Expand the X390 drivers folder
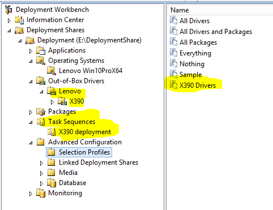Image resolution: width=273 pixels, height=210 pixels. [52, 102]
